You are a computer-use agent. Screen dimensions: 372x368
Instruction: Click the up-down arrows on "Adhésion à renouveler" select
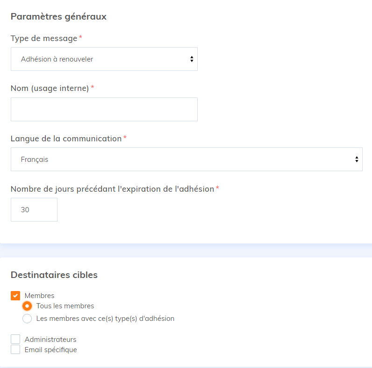point(192,59)
